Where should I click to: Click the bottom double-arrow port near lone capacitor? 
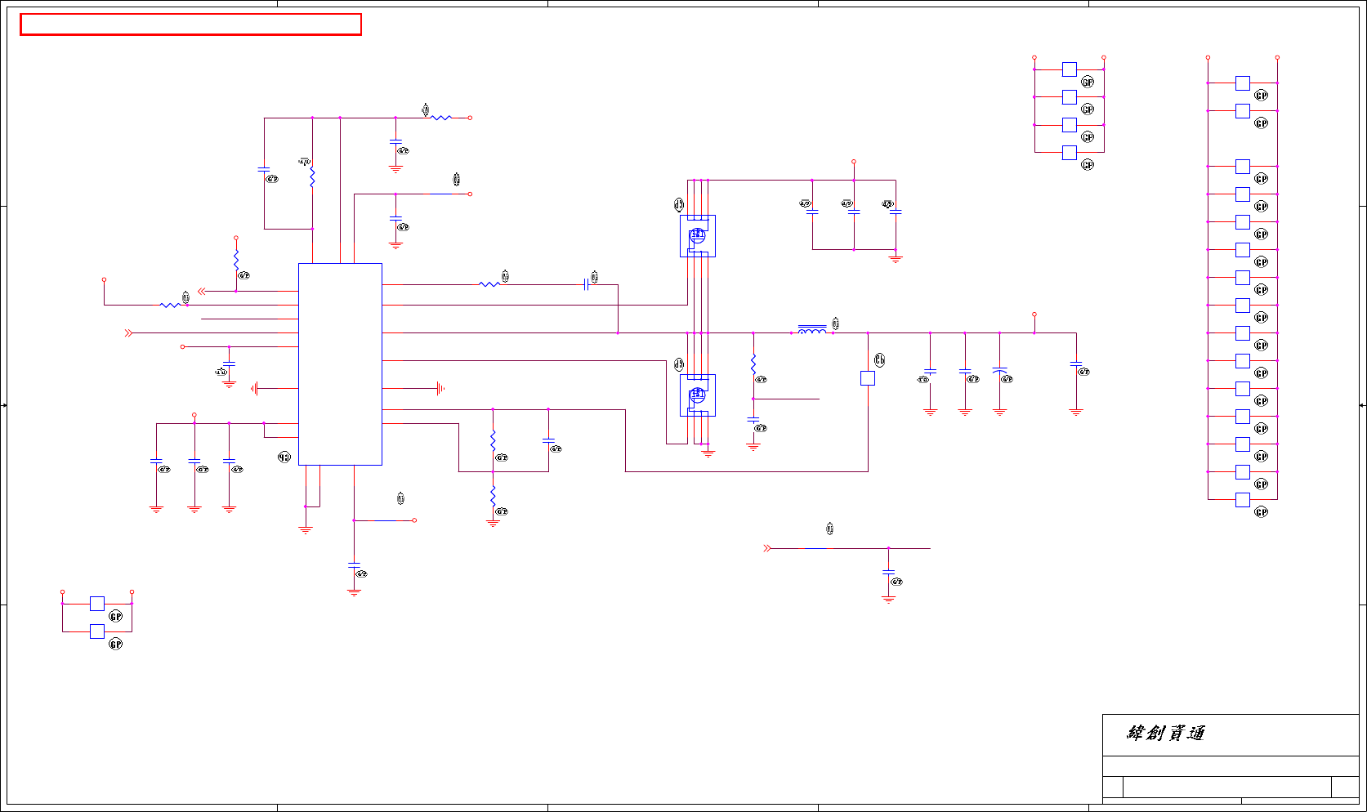point(767,548)
